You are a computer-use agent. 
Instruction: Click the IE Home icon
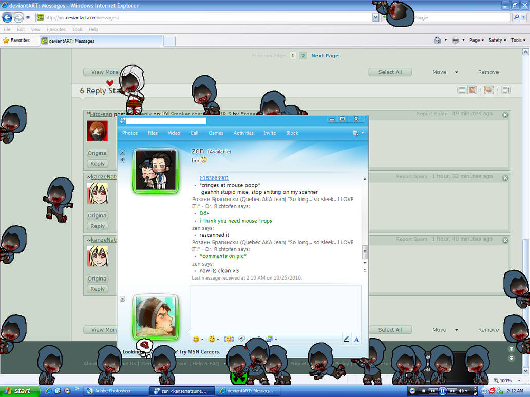click(x=438, y=40)
